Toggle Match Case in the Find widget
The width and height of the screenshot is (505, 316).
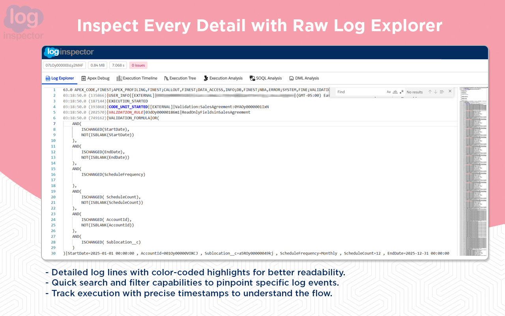pyautogui.click(x=389, y=92)
